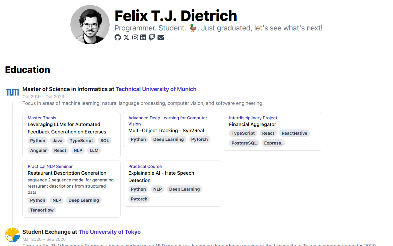
Task: Click the Education section heading
Action: (x=27, y=70)
